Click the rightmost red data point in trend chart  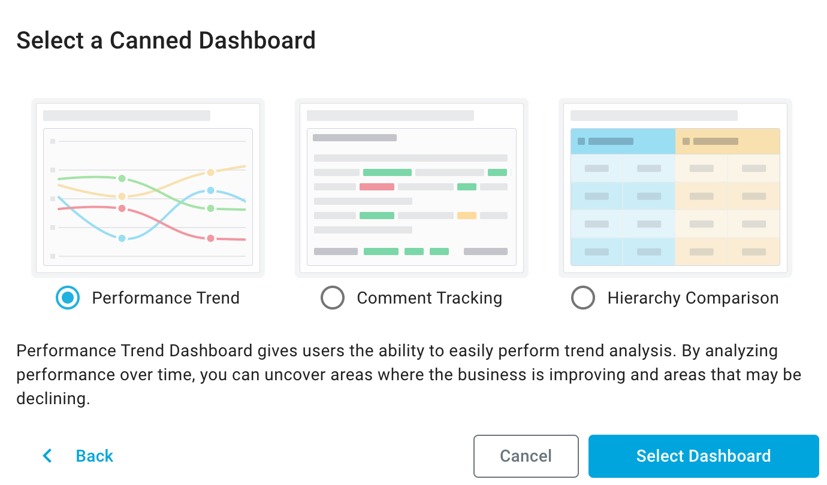[210, 238]
